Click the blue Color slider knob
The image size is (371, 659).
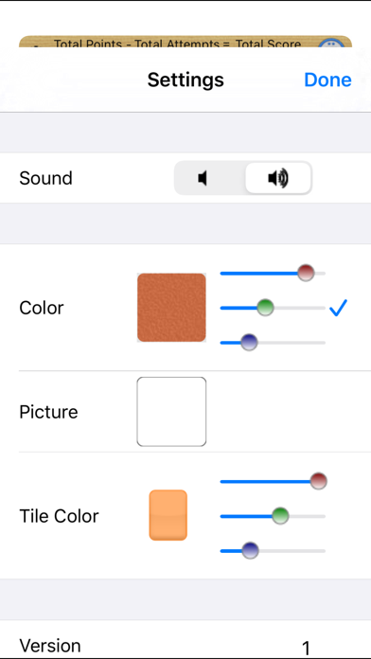(x=249, y=342)
